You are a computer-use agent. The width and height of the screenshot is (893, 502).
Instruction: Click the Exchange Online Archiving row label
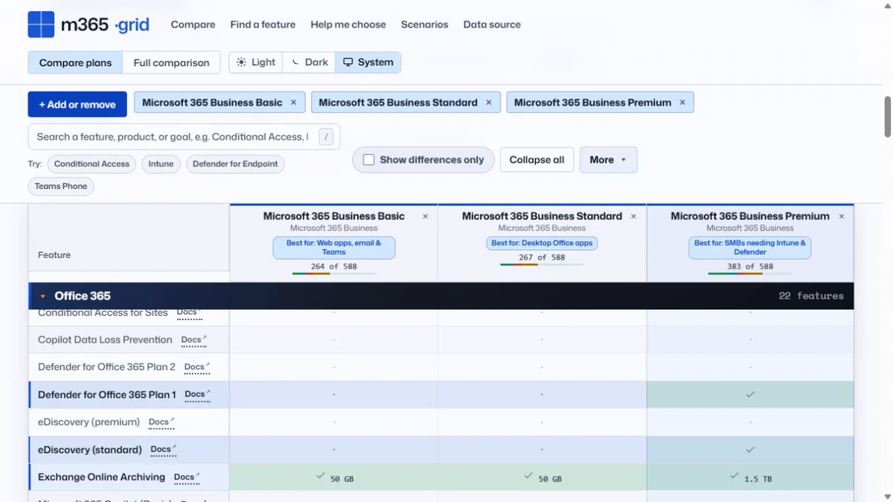coord(101,477)
